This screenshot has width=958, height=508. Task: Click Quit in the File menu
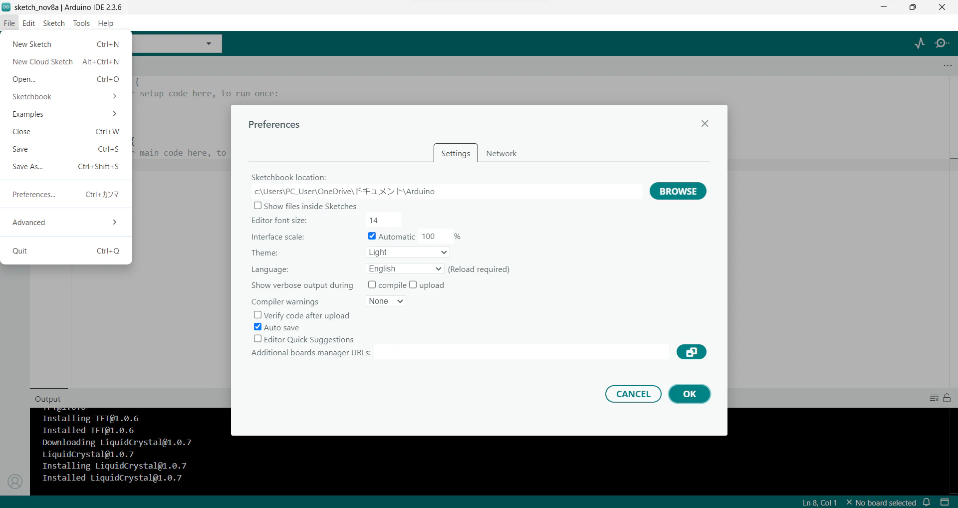[x=66, y=251]
